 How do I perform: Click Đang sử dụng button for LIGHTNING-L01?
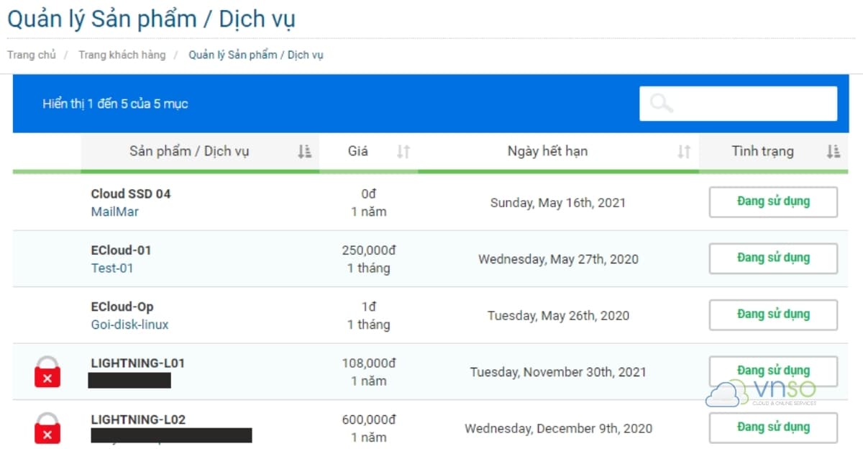pos(773,371)
